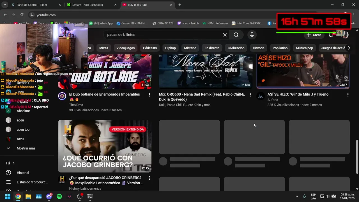
Task: Open Intel Core i9-9900K bookmark
Action: point(247,23)
